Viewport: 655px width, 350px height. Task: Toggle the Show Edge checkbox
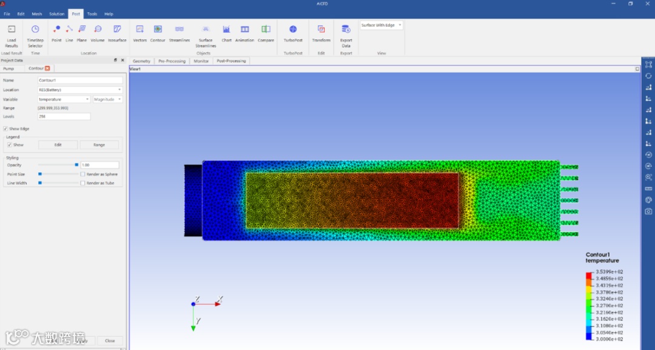pyautogui.click(x=5, y=129)
